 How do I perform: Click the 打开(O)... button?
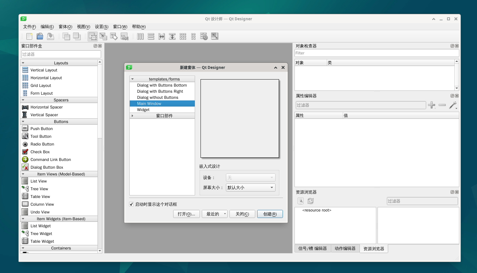186,214
